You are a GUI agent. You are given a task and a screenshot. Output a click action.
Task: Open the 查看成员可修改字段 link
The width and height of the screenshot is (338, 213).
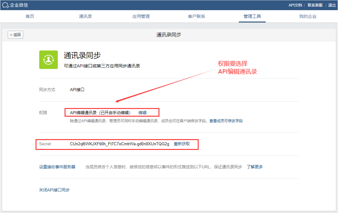coord(226,121)
